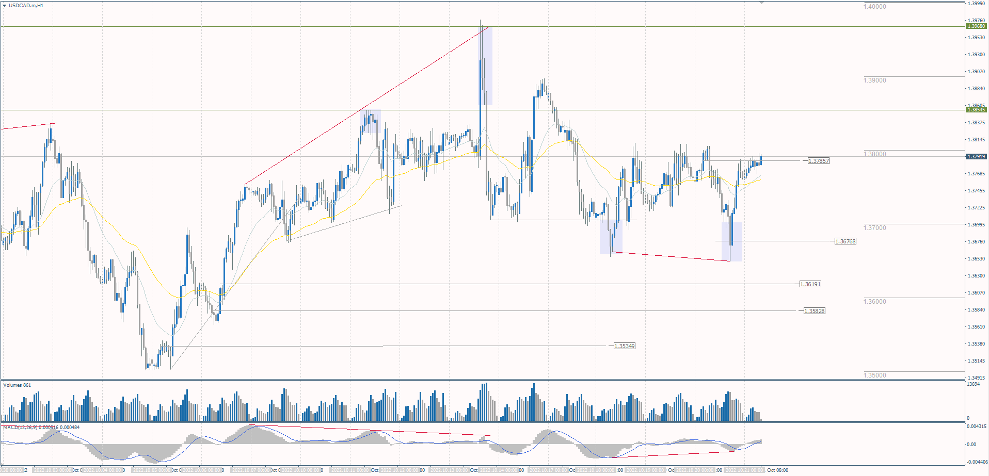The height and width of the screenshot is (476, 989).
Task: Click the USDCAD.m,H1 chart title
Action: pos(26,5)
